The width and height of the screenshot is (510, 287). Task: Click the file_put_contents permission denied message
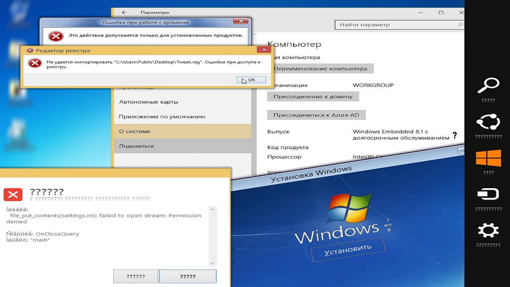pos(104,218)
